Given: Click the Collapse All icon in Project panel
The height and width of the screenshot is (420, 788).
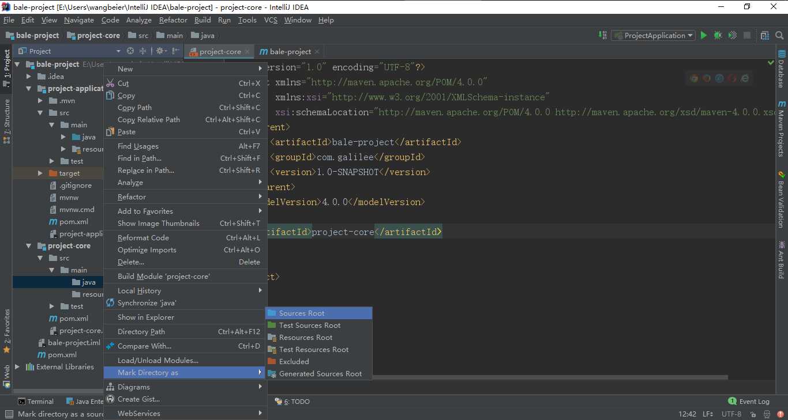Looking at the screenshot, I should (143, 51).
